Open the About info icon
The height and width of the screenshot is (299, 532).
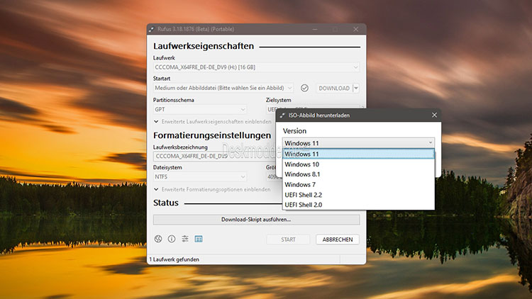tap(172, 239)
